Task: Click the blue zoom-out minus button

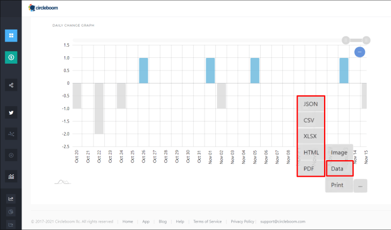Action: [x=360, y=52]
